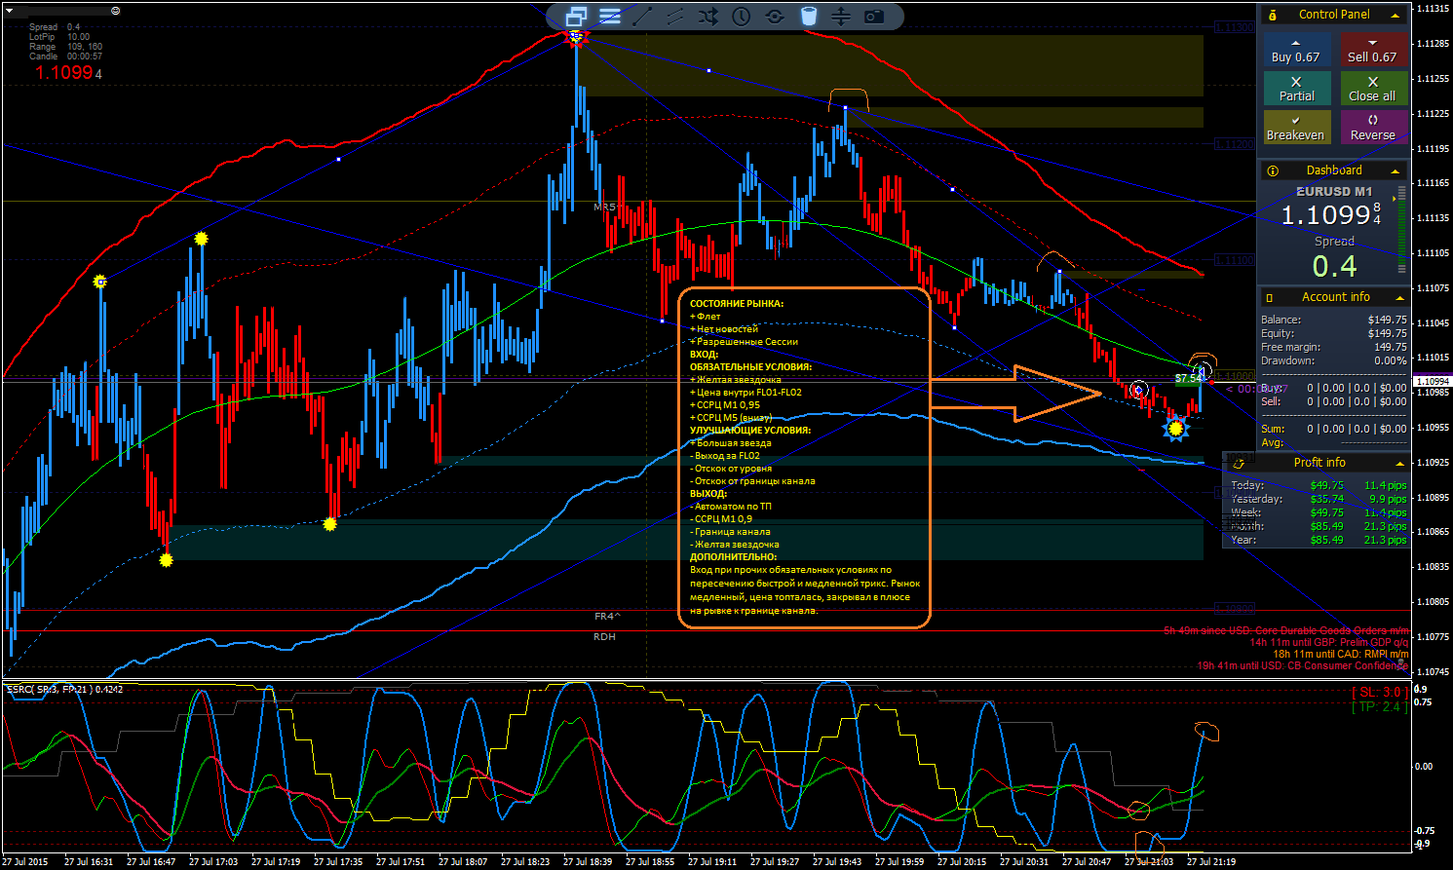Click Yesterday's $35.74 profit value

click(x=1327, y=499)
